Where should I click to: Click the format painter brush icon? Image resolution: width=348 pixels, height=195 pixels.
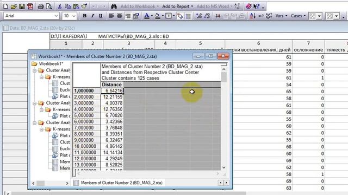84,6
